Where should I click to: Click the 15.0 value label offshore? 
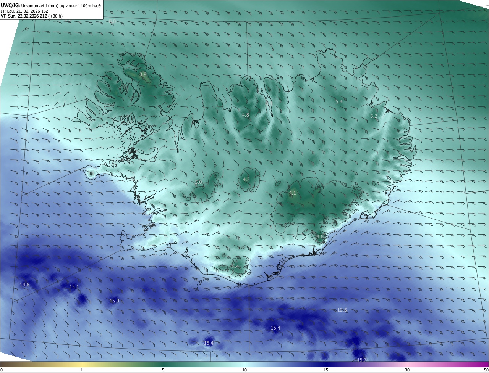(x=114, y=301)
